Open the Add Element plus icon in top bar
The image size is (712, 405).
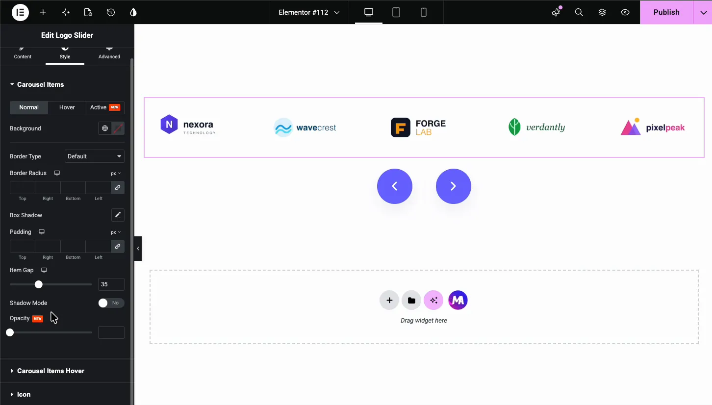click(43, 12)
